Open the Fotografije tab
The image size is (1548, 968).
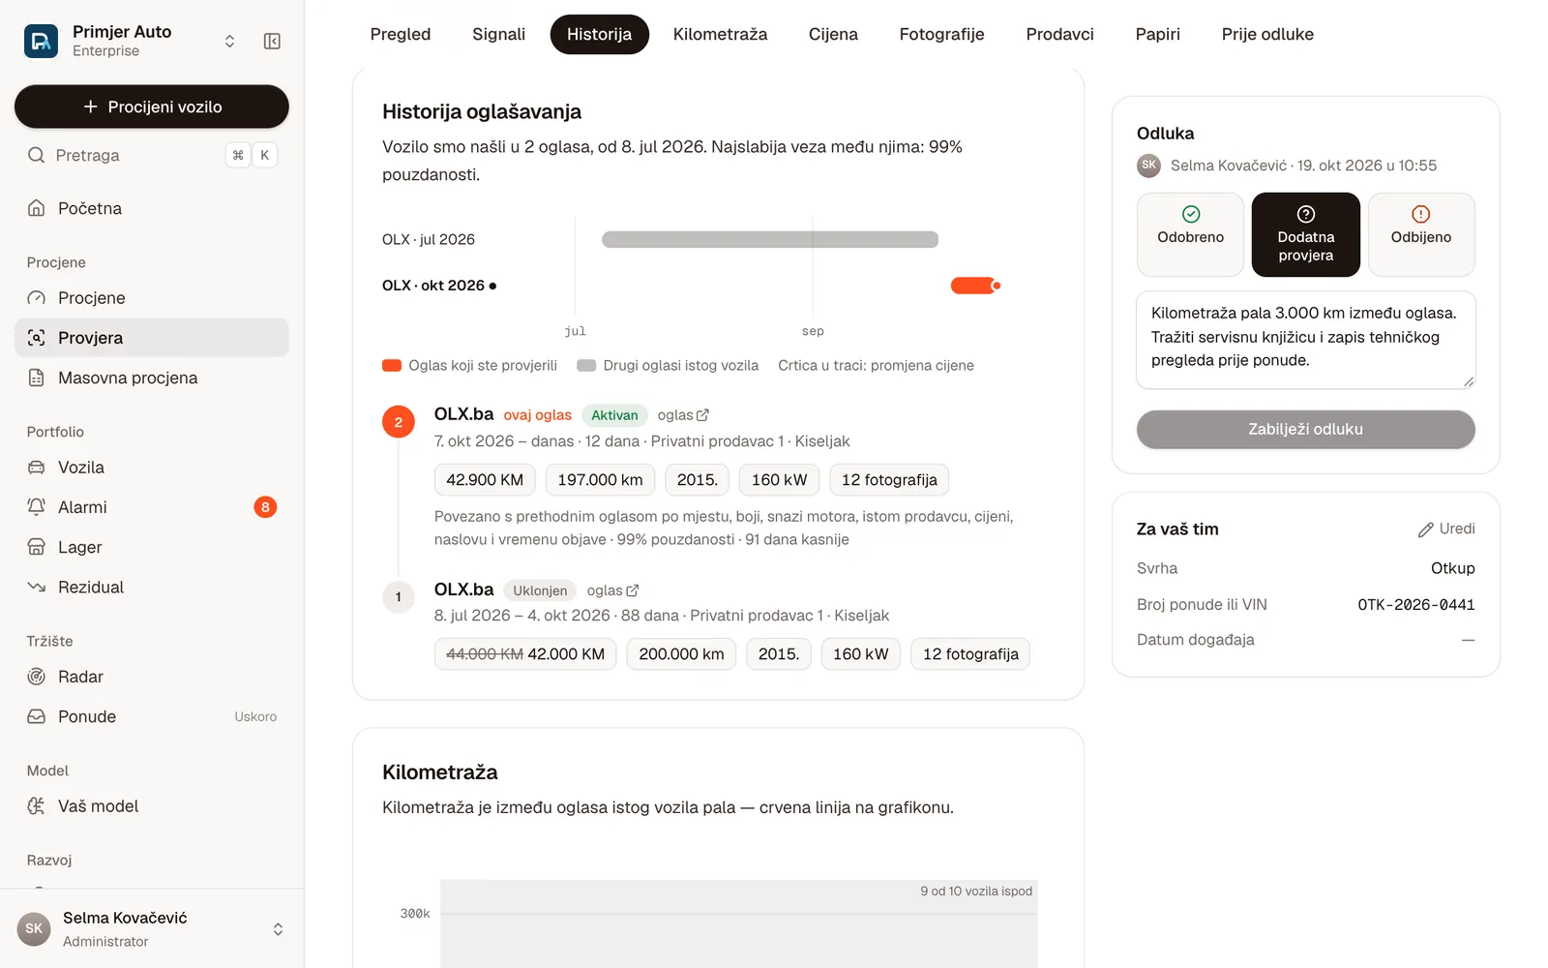tap(941, 34)
